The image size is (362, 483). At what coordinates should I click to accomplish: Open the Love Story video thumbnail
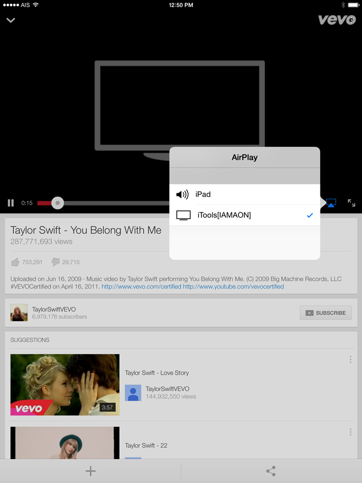65,384
